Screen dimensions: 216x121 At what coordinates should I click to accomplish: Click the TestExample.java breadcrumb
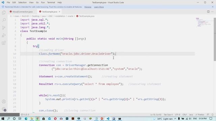[x=85, y=16]
